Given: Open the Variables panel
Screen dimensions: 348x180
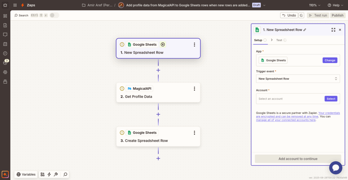Looking at the screenshot, I should (x=26, y=175).
